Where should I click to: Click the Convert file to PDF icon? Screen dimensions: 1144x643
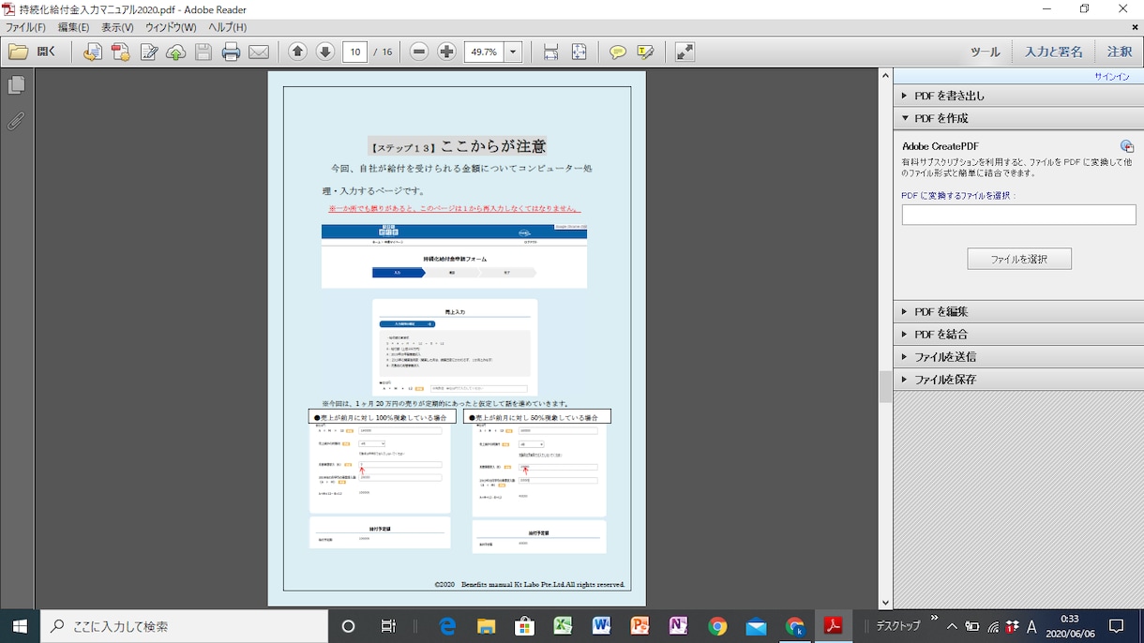point(92,52)
